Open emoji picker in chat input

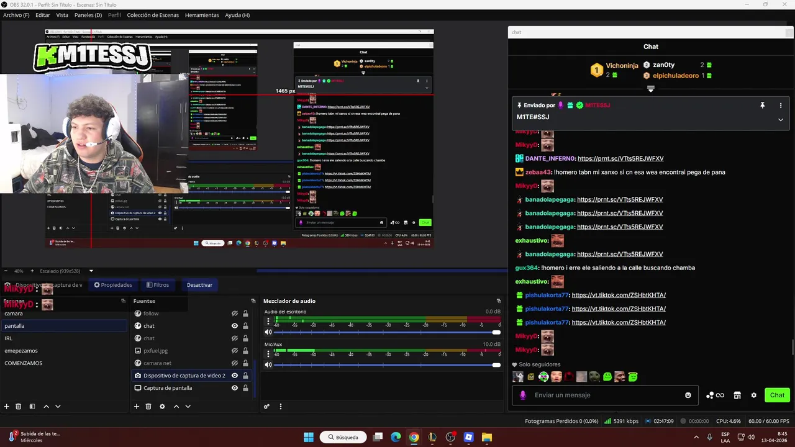[688, 395]
